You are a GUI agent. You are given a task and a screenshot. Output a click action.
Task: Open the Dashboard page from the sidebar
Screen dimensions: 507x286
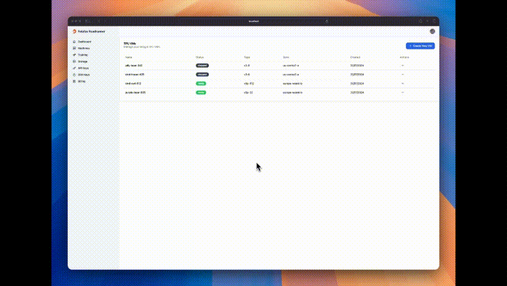click(x=84, y=42)
